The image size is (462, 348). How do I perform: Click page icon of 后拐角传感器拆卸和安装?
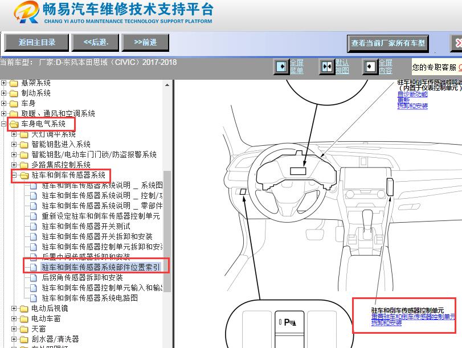pos(34,277)
